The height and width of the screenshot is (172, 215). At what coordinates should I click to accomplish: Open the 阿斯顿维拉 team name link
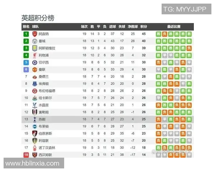tap(47, 48)
